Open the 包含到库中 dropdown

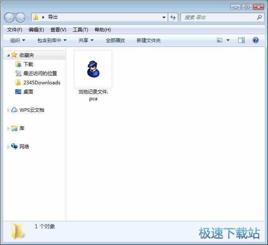pos(52,40)
